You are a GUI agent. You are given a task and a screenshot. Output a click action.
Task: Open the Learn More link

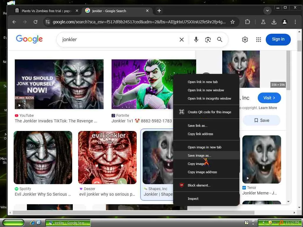coord(267,108)
